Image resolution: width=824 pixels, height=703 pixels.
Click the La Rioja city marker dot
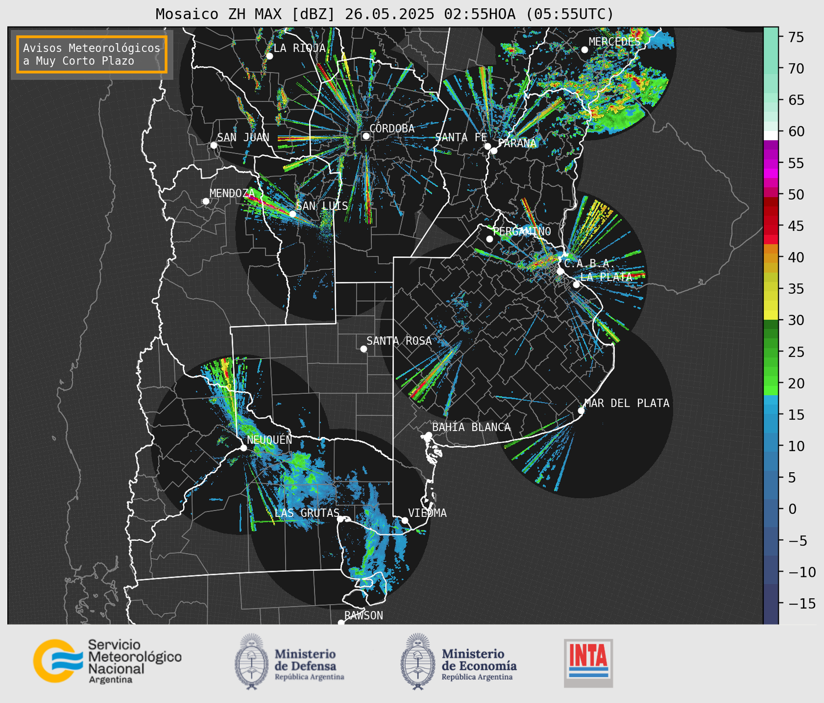tap(269, 56)
